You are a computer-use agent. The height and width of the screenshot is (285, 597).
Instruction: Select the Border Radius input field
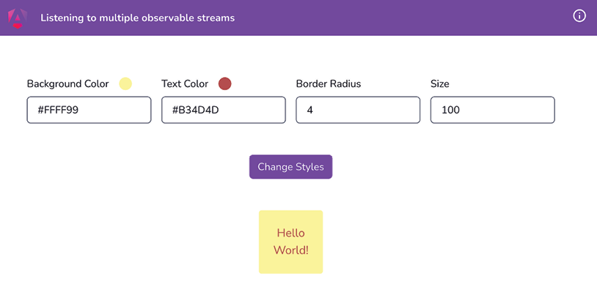click(358, 110)
